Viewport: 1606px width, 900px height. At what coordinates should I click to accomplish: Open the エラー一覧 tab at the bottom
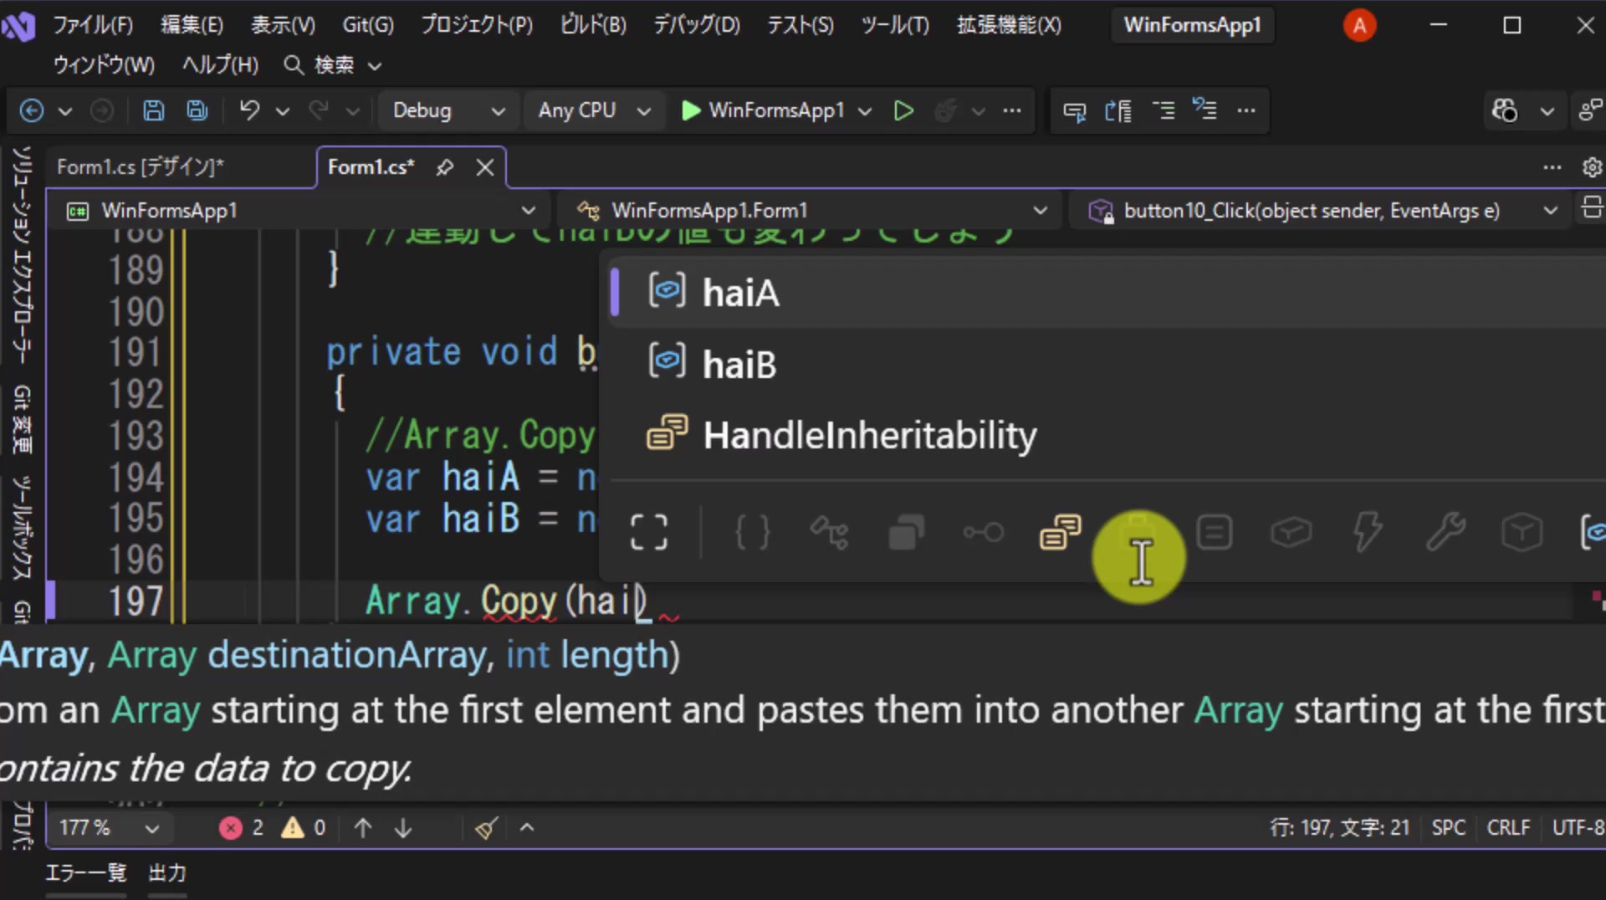pyautogui.click(x=85, y=873)
